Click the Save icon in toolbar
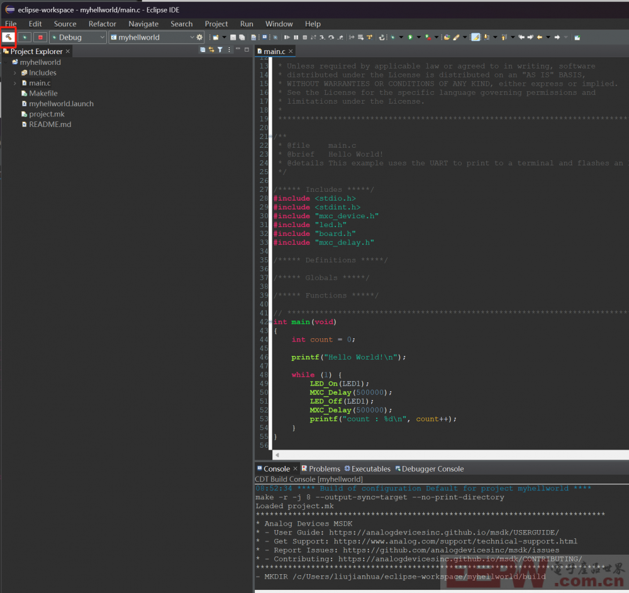The image size is (629, 593). coord(233,37)
